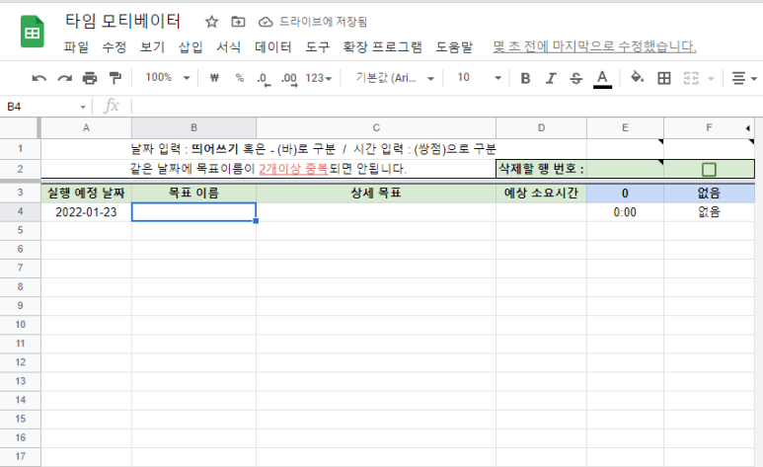763x467 pixels.
Task: Increase decimal places
Action: pos(289,79)
